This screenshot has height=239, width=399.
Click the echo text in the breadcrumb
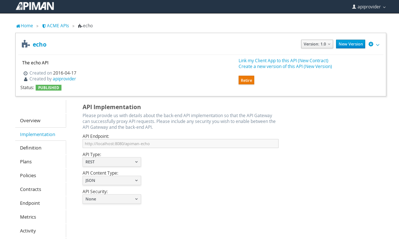[88, 26]
